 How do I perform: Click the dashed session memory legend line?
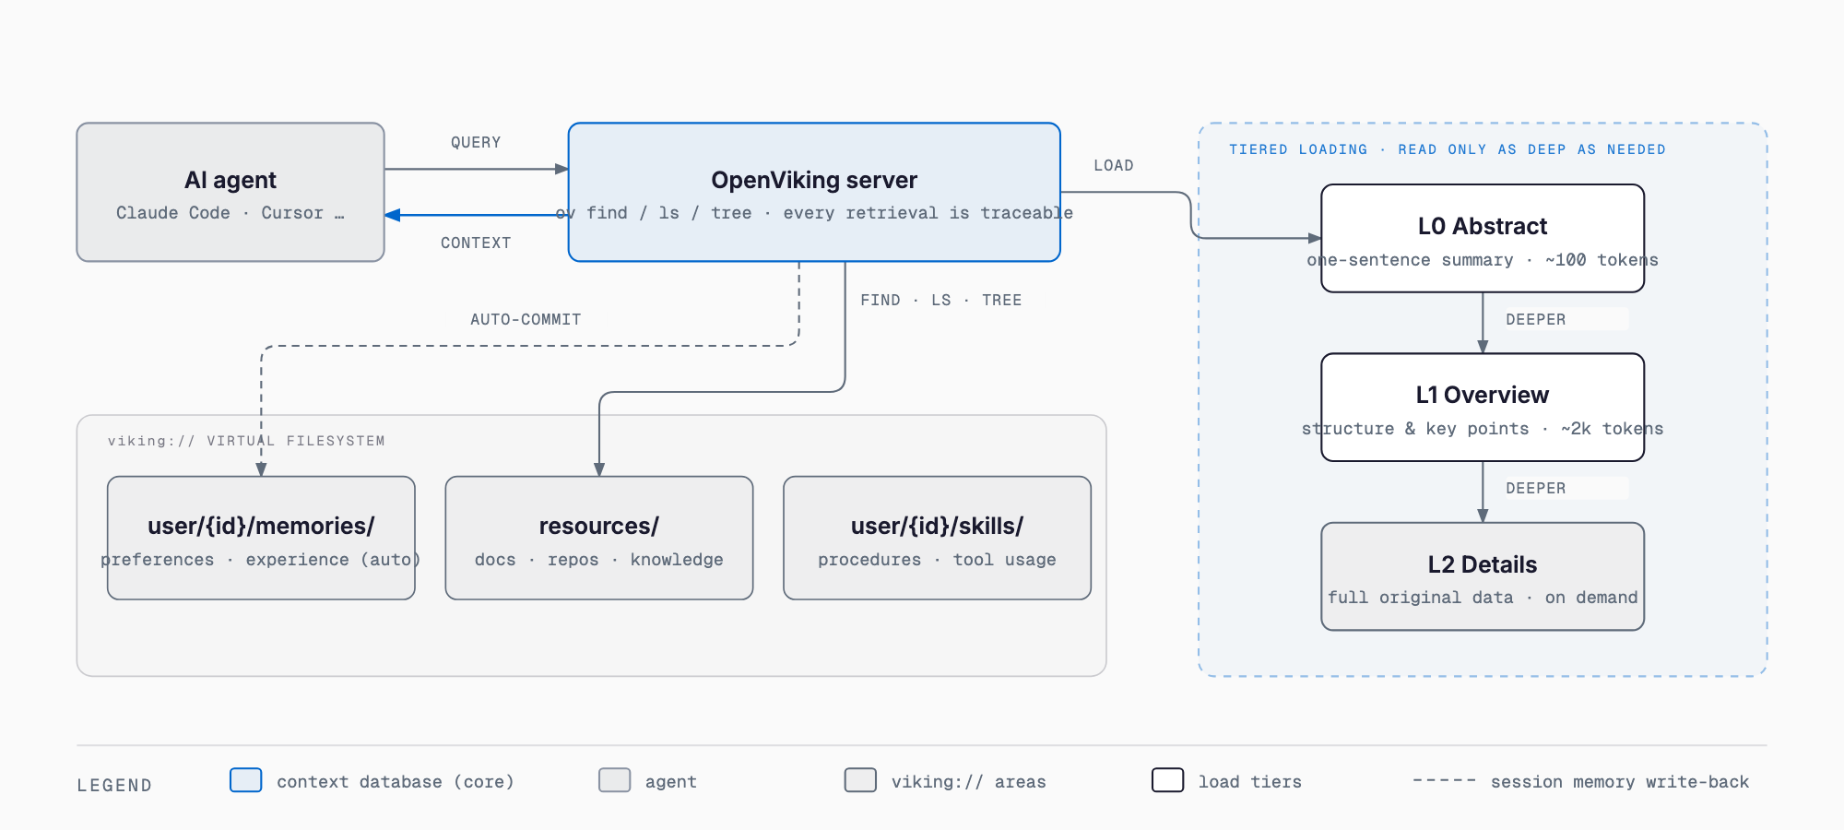pyautogui.click(x=1445, y=780)
